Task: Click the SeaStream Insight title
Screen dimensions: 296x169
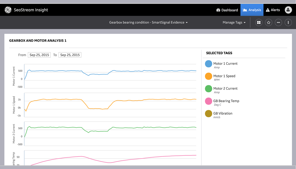Action: pyautogui.click(x=31, y=10)
